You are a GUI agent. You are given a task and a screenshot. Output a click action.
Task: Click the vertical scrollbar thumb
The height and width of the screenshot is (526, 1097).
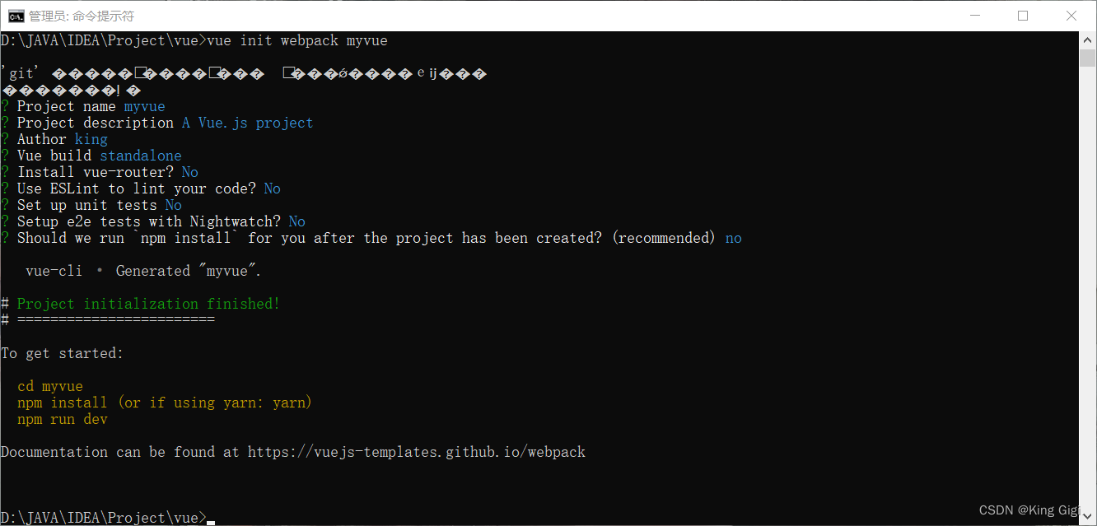pyautogui.click(x=1087, y=58)
